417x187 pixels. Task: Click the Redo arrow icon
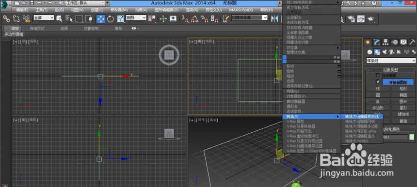pyautogui.click(x=50, y=3)
